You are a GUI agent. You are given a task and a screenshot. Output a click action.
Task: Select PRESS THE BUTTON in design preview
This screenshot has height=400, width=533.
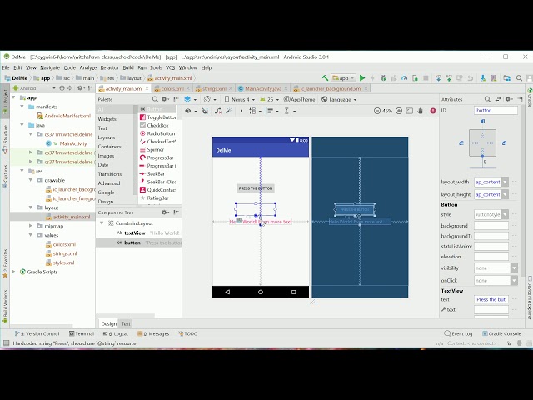pyautogui.click(x=256, y=188)
